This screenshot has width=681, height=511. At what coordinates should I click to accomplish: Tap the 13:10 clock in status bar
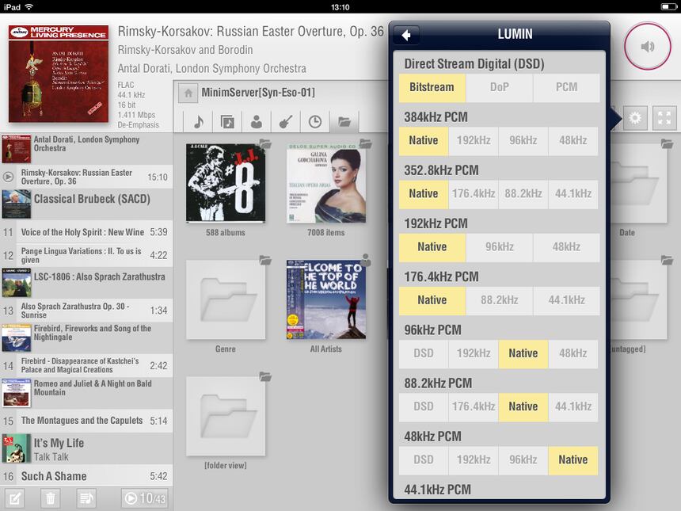pos(340,7)
